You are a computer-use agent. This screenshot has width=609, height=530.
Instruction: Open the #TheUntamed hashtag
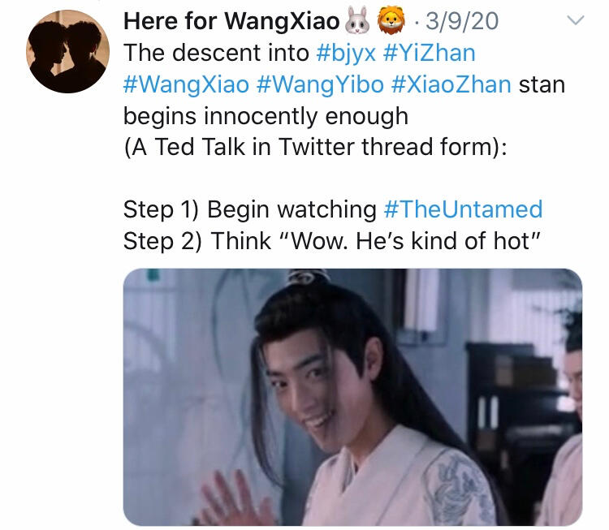[463, 209]
